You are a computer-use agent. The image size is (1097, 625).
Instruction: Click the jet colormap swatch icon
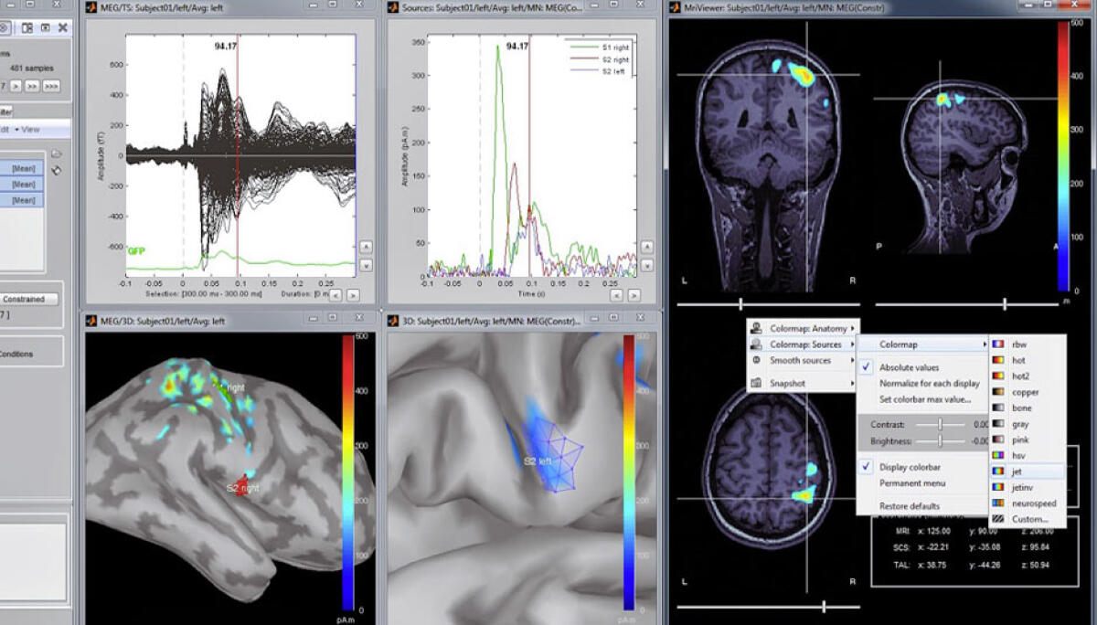pyautogui.click(x=998, y=471)
